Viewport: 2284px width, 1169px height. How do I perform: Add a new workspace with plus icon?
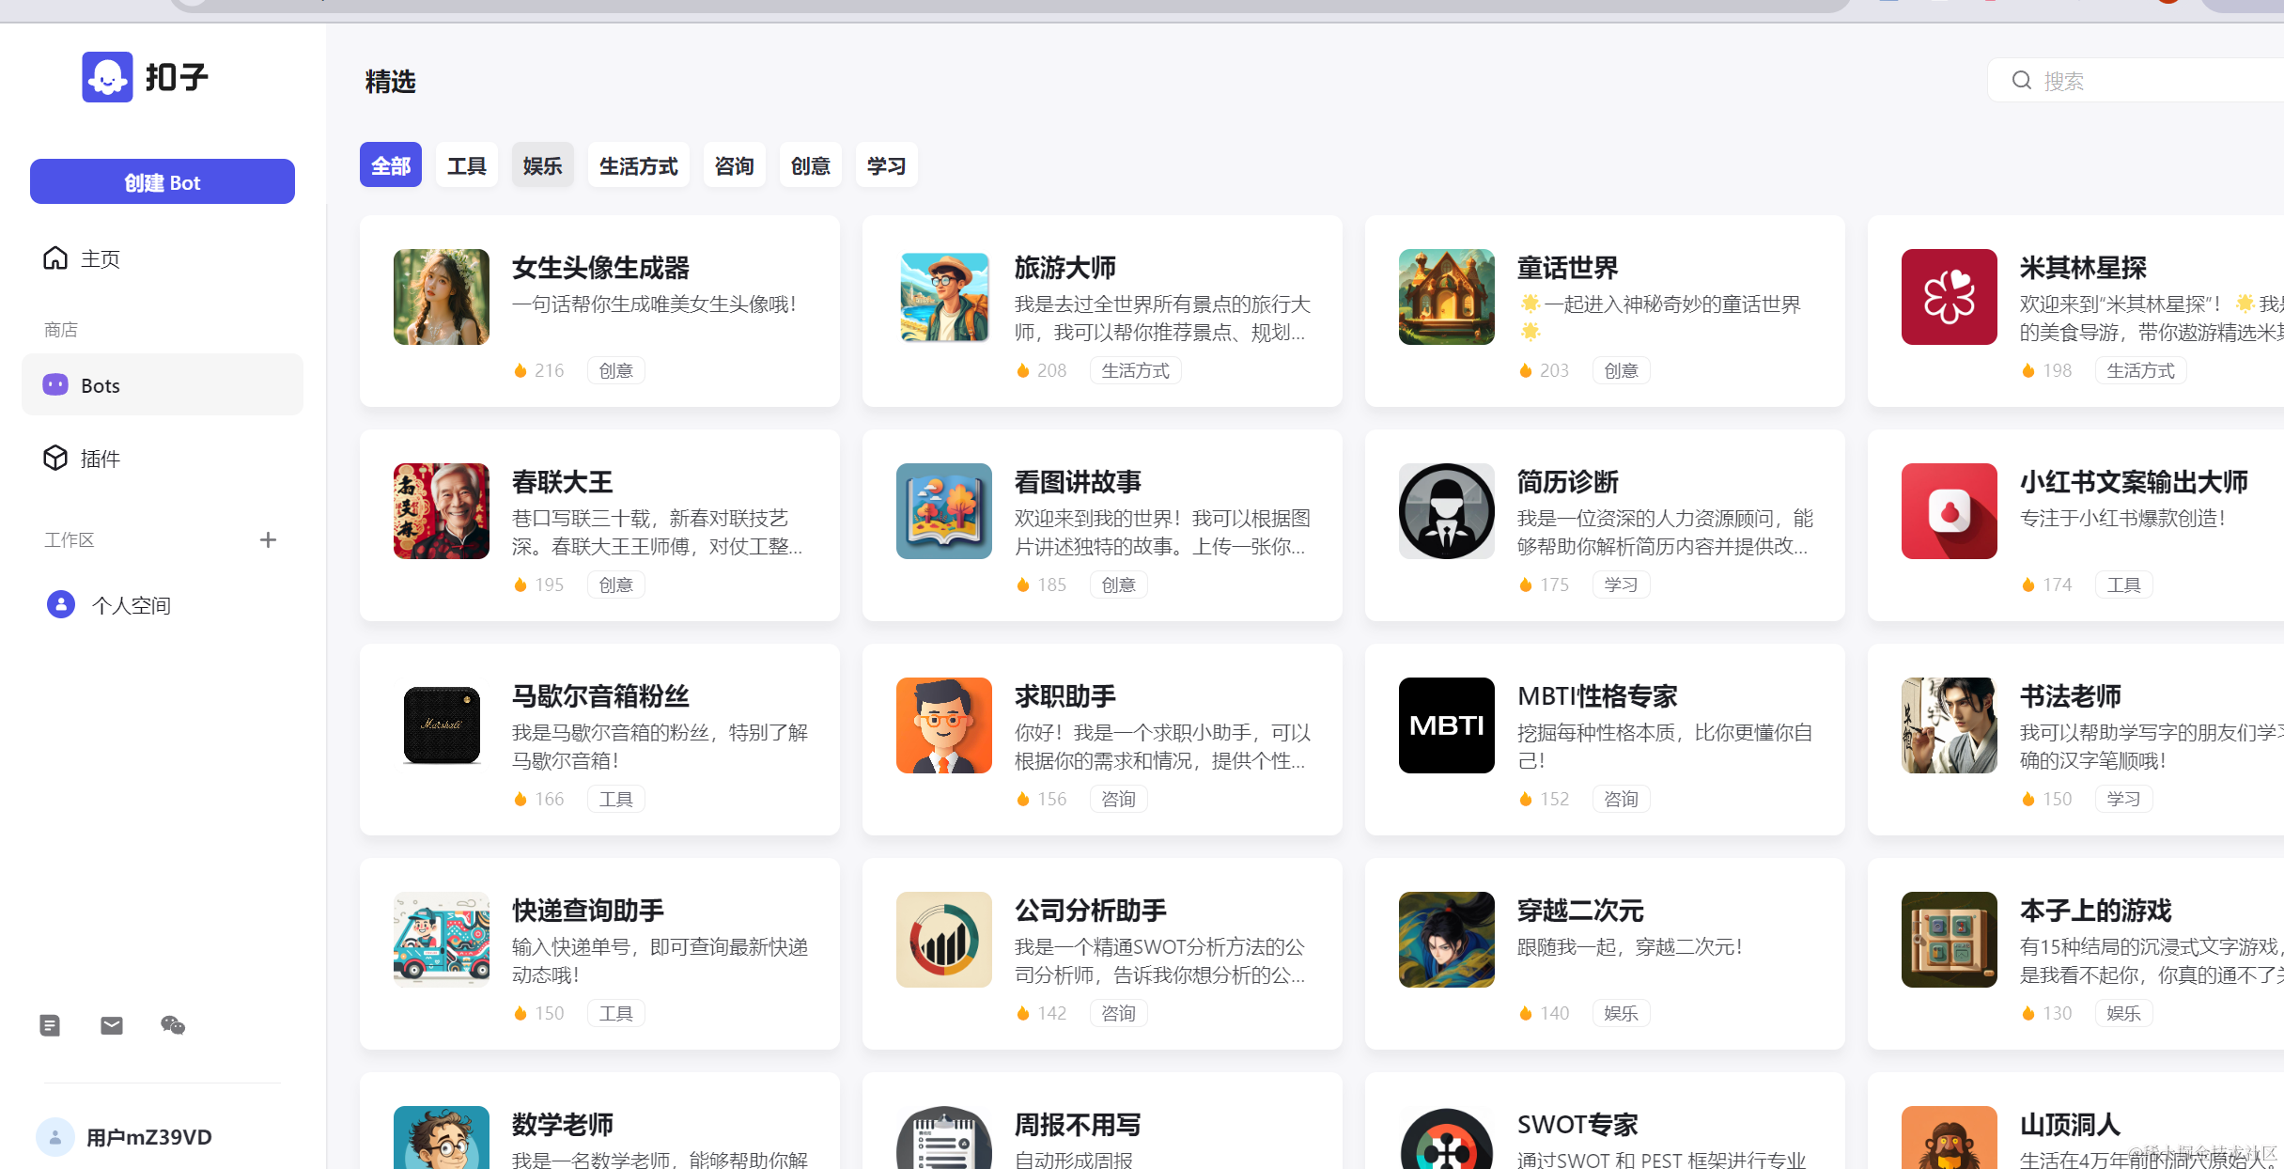click(x=268, y=539)
